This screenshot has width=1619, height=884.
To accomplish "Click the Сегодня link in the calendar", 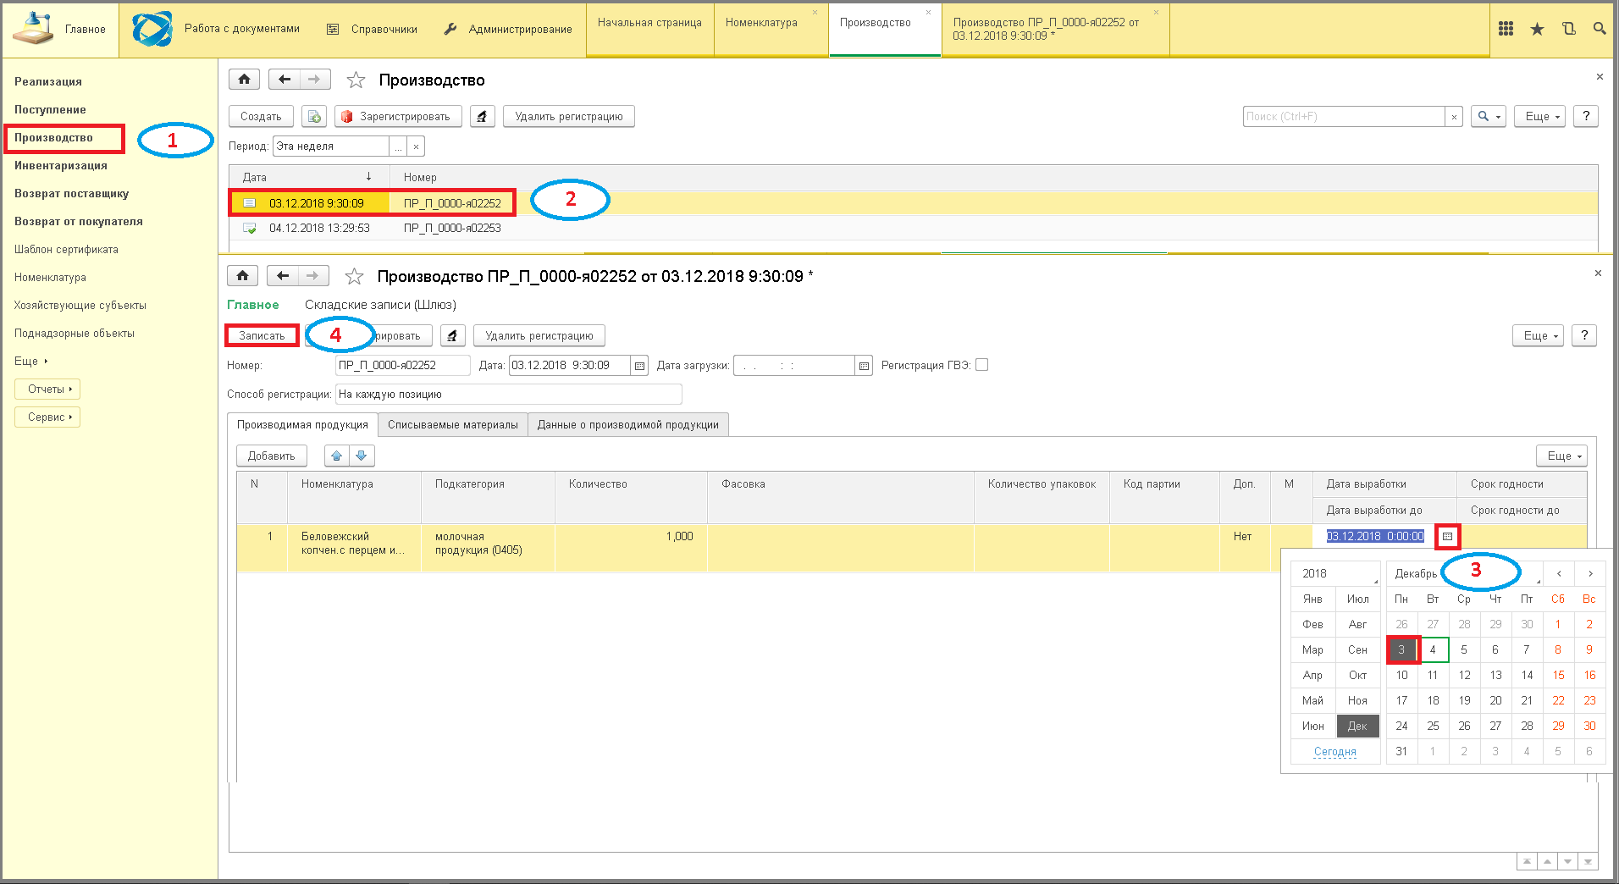I will (x=1334, y=752).
